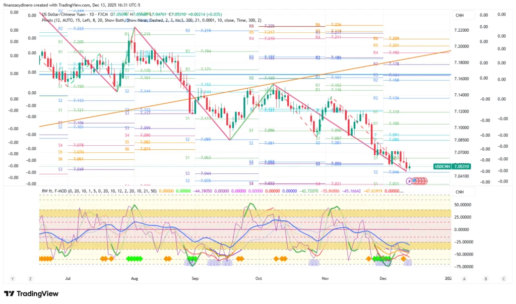Click the Dec label on time axis
The height and width of the screenshot is (304, 516).
[383, 278]
